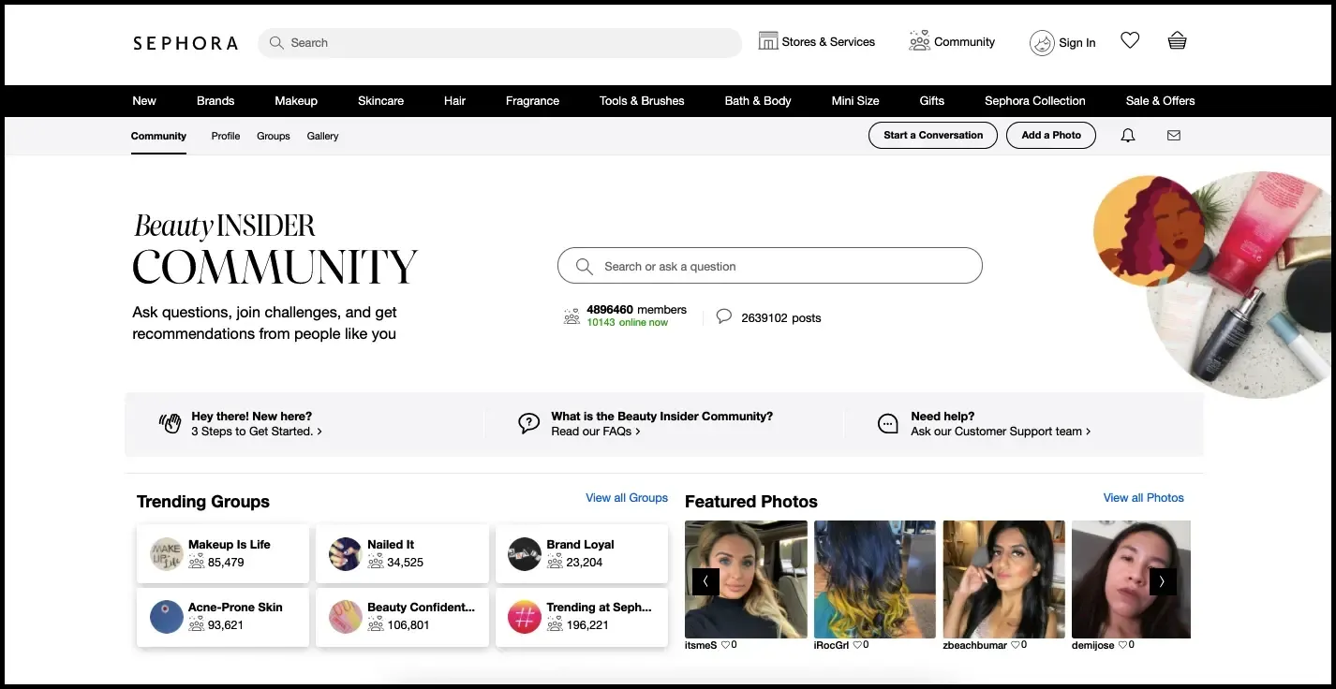
Task: Click the Nailed It group avatar
Action: coord(346,554)
